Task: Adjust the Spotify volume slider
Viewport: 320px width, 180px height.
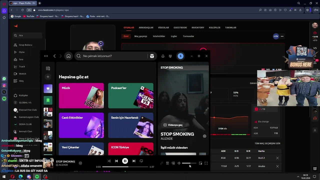Action: [189, 163]
